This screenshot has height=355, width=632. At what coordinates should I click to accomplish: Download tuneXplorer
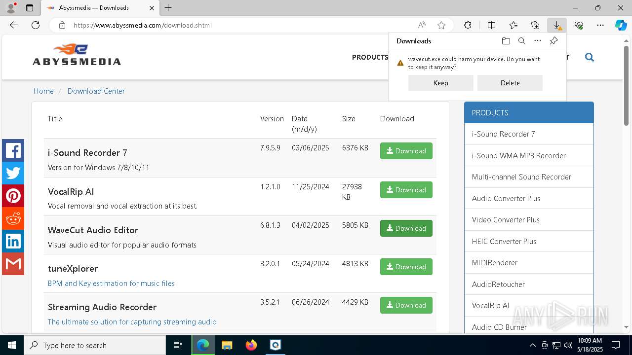pos(406,267)
